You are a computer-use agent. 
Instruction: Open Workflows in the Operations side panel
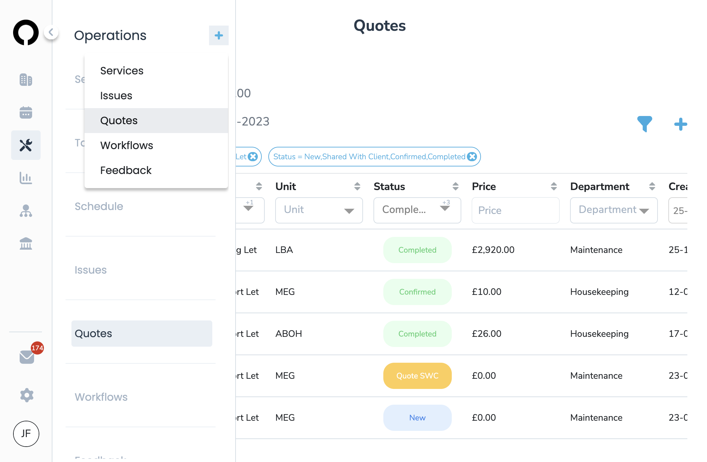pyautogui.click(x=101, y=397)
